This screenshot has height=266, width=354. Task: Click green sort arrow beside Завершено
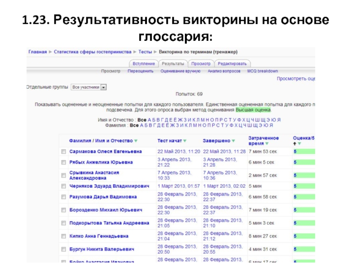[234, 141]
